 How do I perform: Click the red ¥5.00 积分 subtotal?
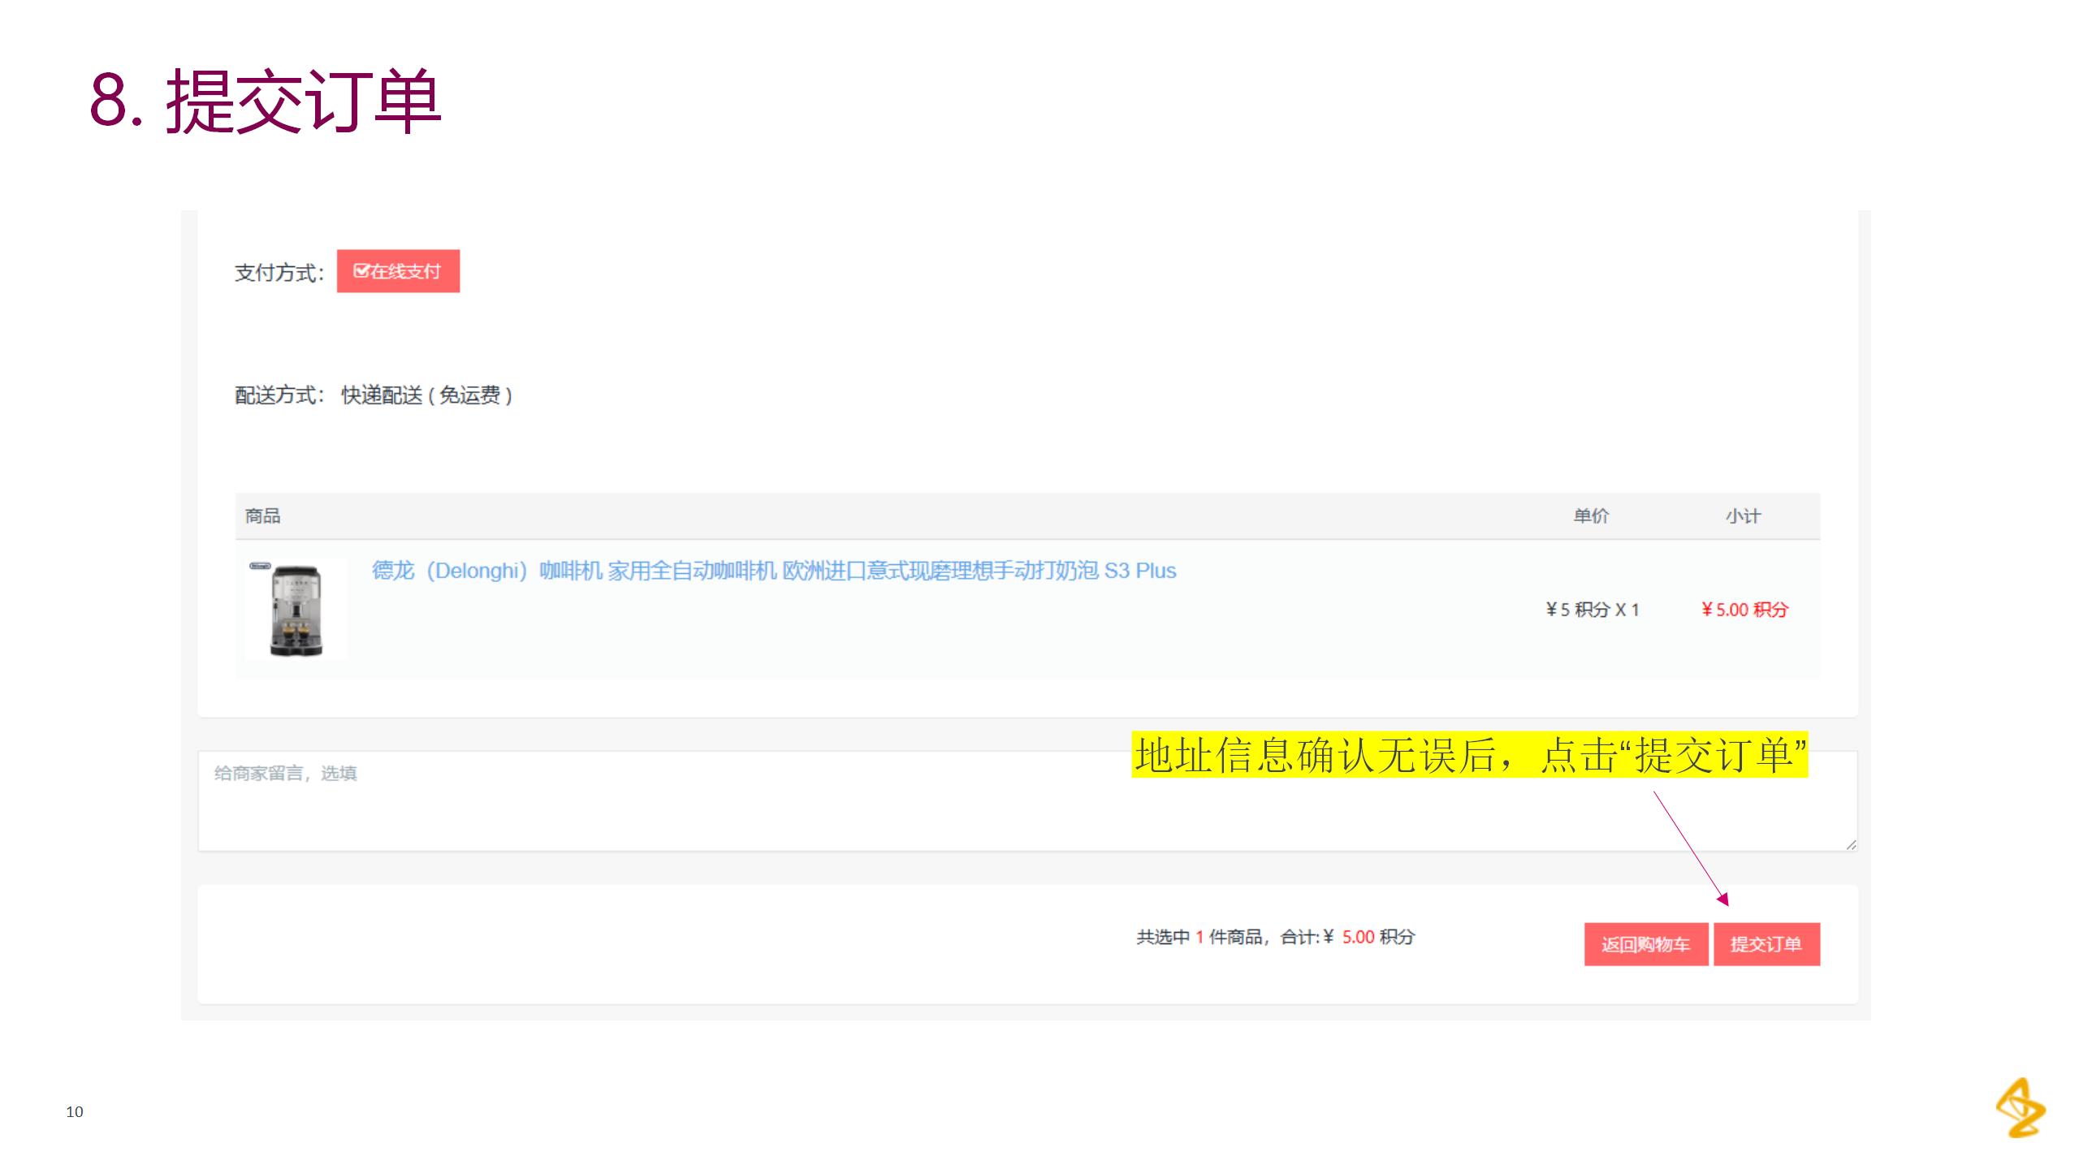coord(1744,610)
